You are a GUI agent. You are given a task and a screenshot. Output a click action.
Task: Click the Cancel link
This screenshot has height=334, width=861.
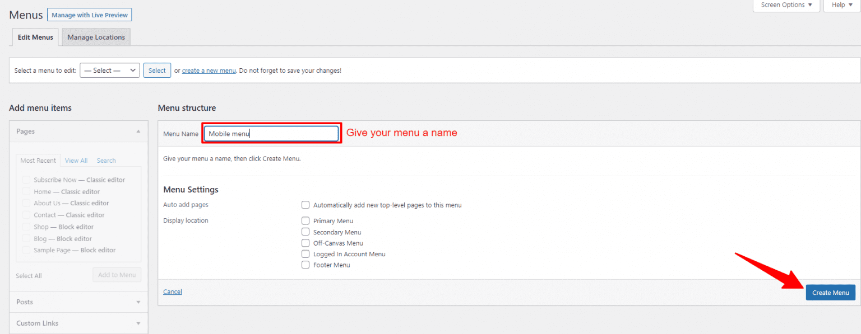pos(172,291)
